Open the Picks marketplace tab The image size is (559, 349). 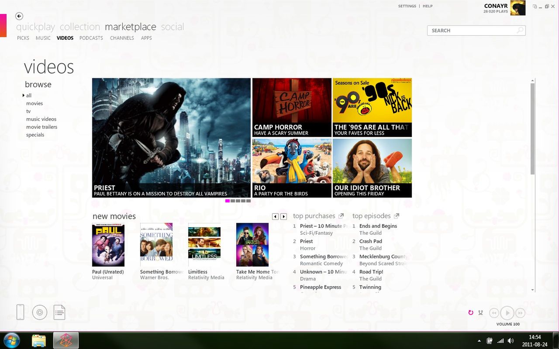[23, 38]
